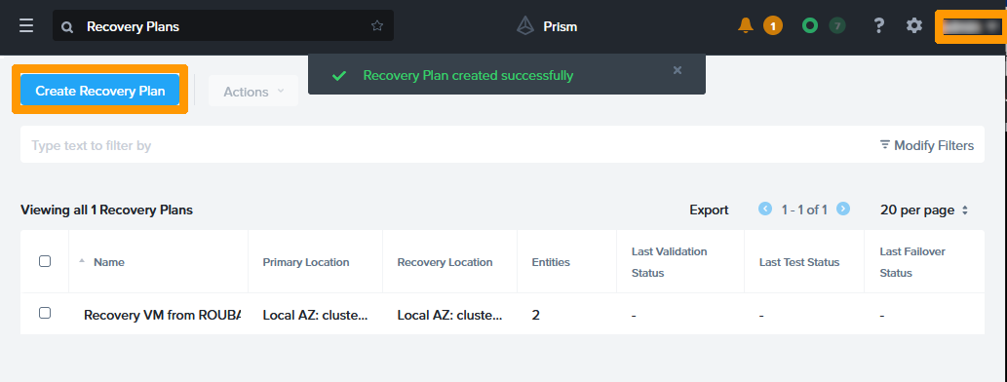Open the alerts bell icon
The height and width of the screenshot is (382, 1007).
coord(746,25)
